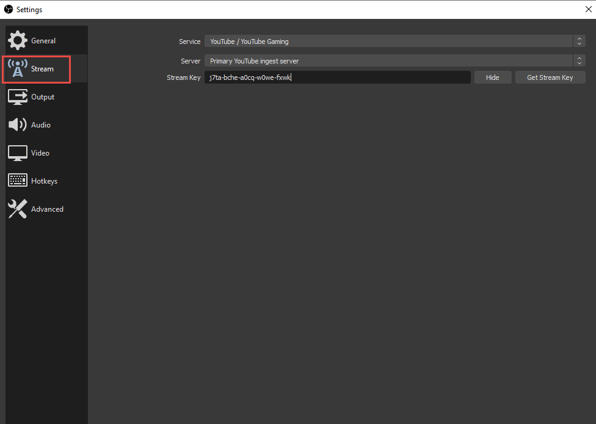The height and width of the screenshot is (424, 596).
Task: Click the Server dropdown's up-down arrow
Action: coord(579,61)
